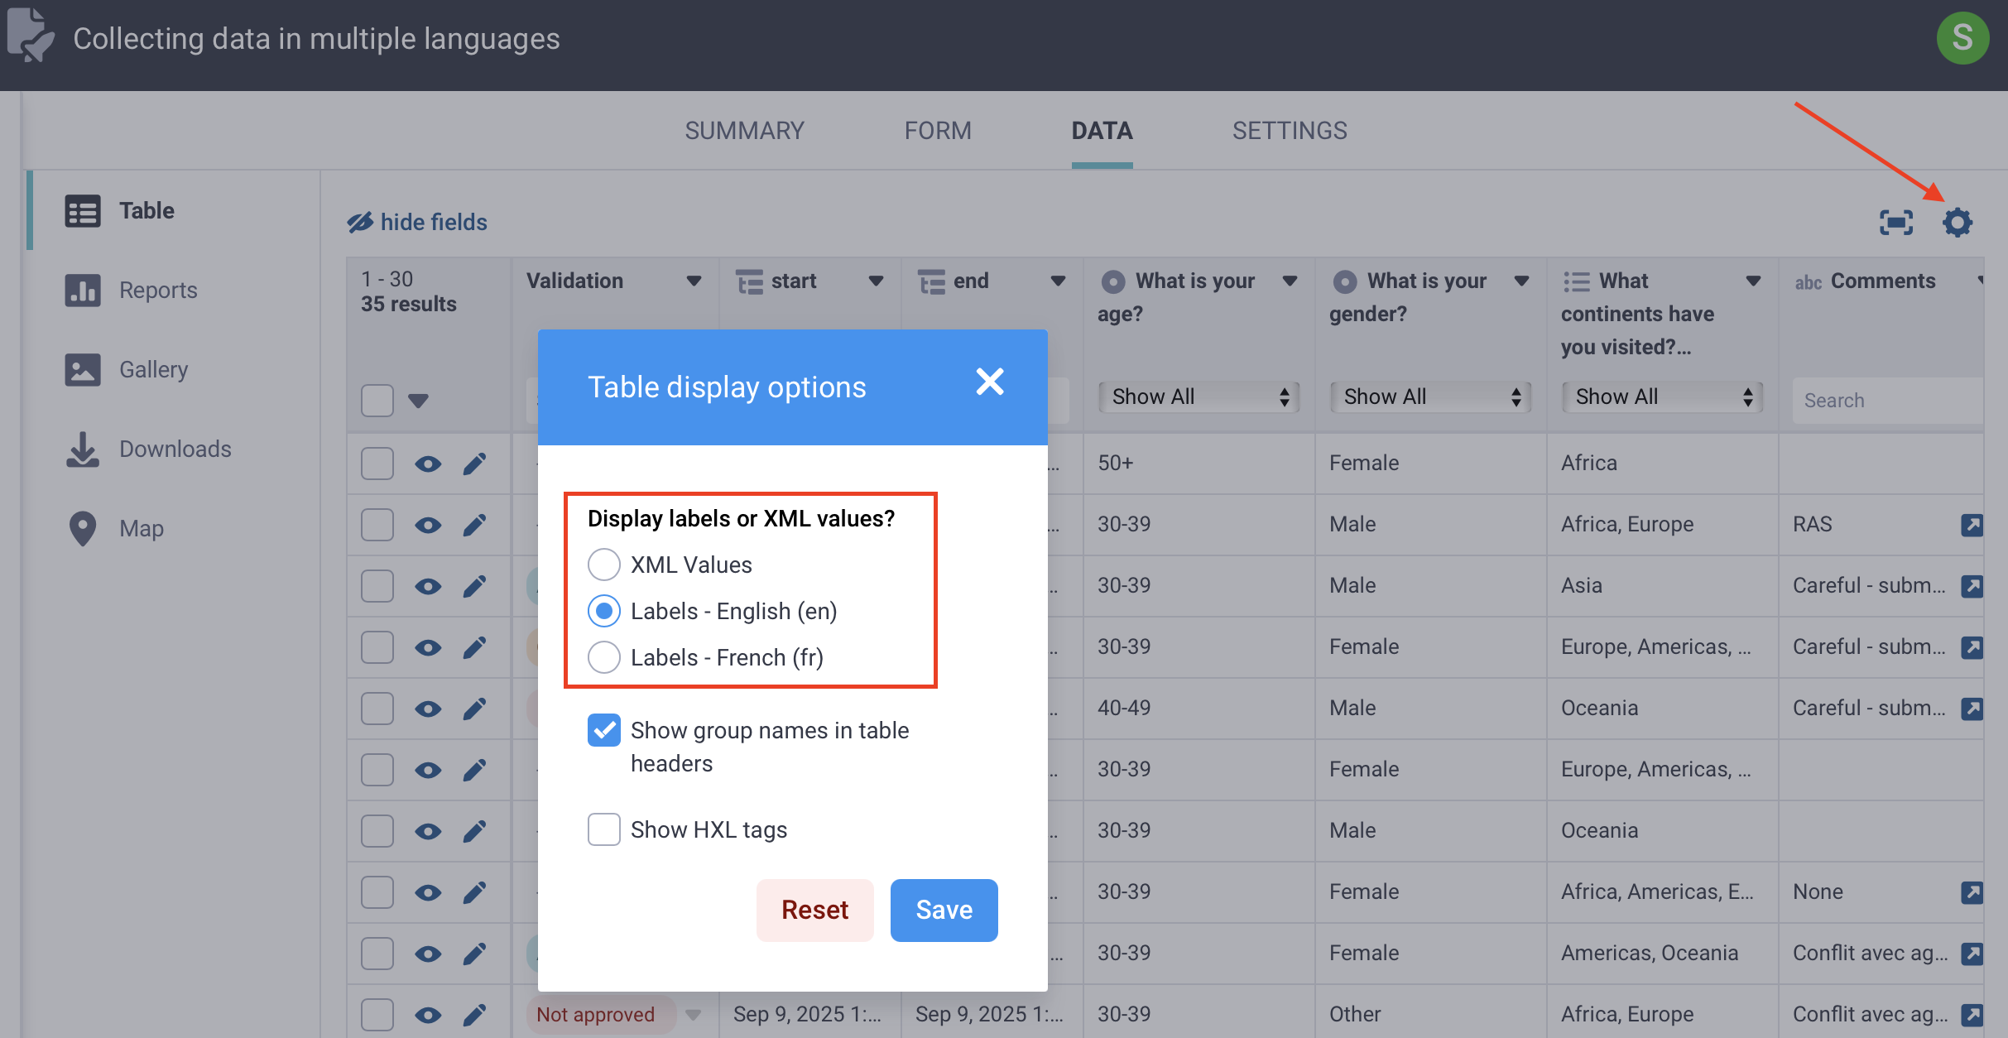Open the Gallery section
Screen dimensions: 2008x1038
pos(153,369)
